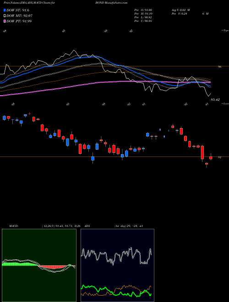Image resolution: width=229 pixels, height=302 pixels.
Task: Open the dark-blue ADX indicator panel
Action: tap(117, 265)
